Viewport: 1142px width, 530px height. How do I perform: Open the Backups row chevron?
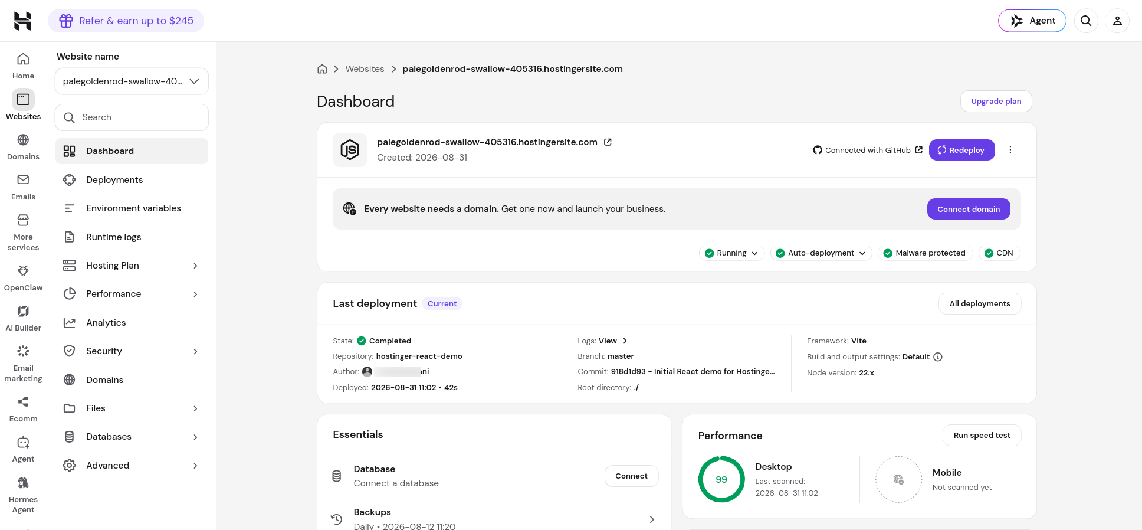[x=652, y=519]
